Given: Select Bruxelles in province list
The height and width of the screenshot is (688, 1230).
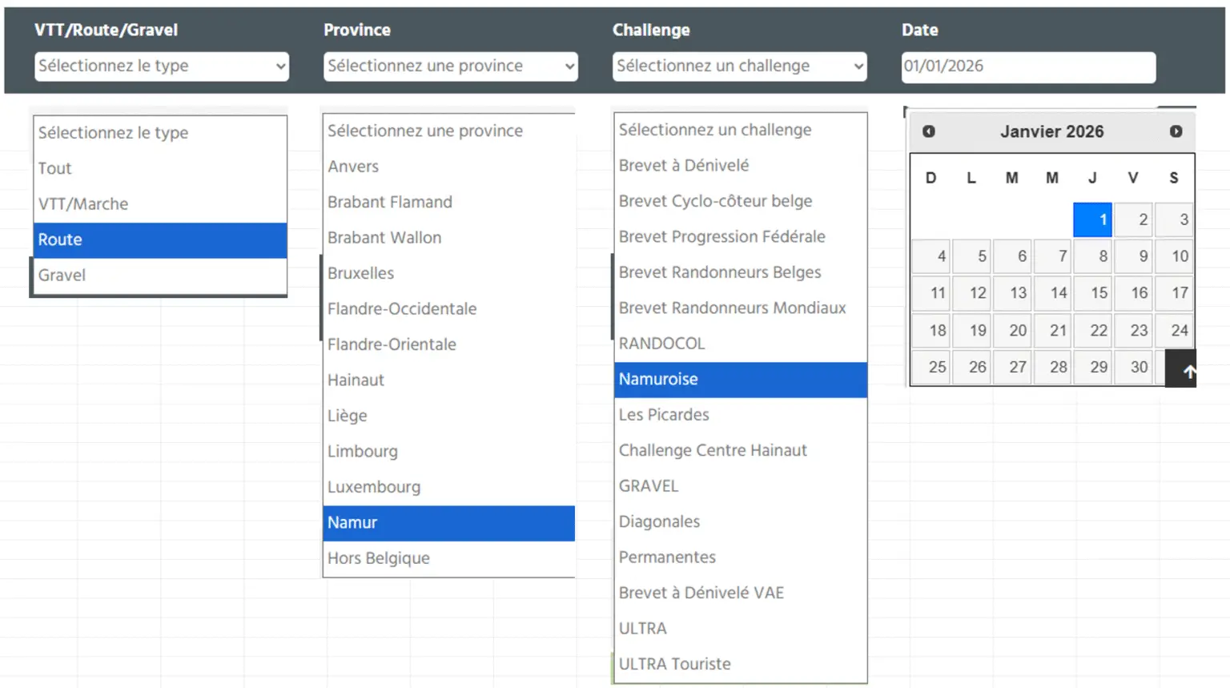Looking at the screenshot, I should [448, 273].
